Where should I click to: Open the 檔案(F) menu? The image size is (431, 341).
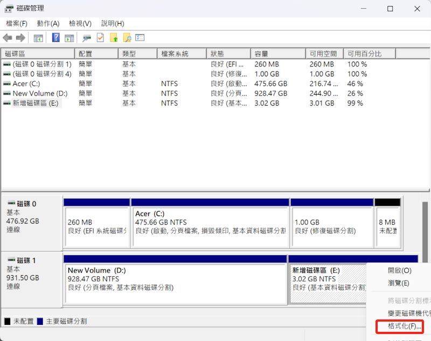[x=16, y=24]
